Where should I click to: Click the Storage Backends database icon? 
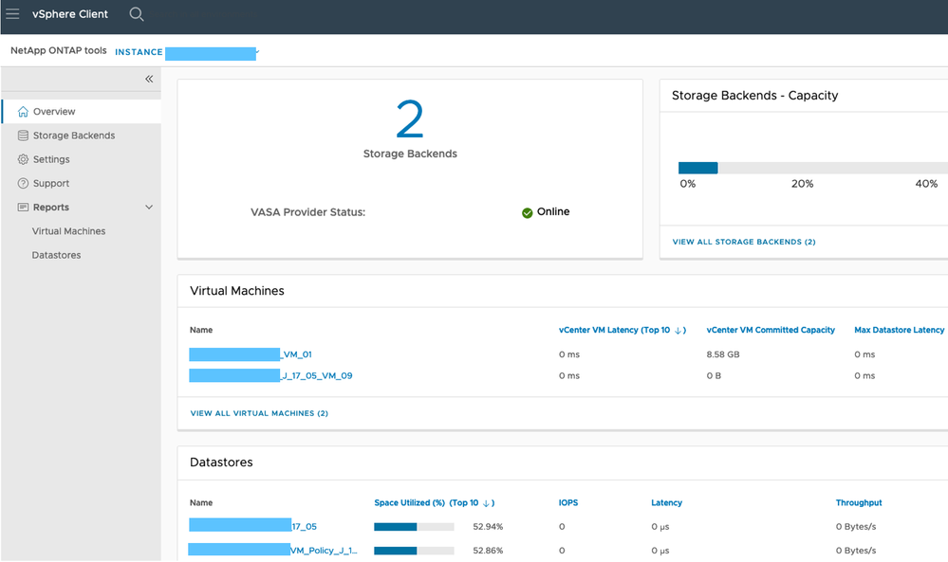24,136
